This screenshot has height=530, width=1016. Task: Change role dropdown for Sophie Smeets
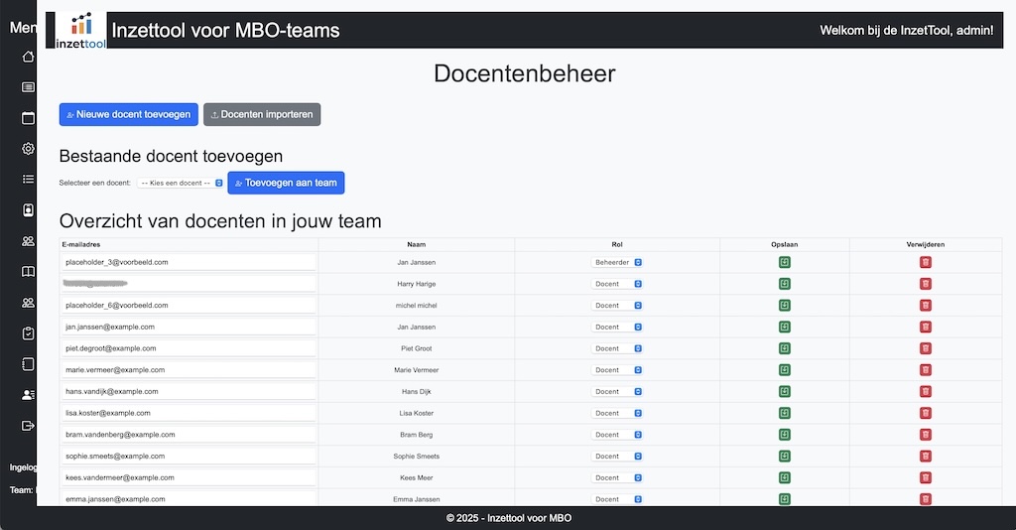617,457
